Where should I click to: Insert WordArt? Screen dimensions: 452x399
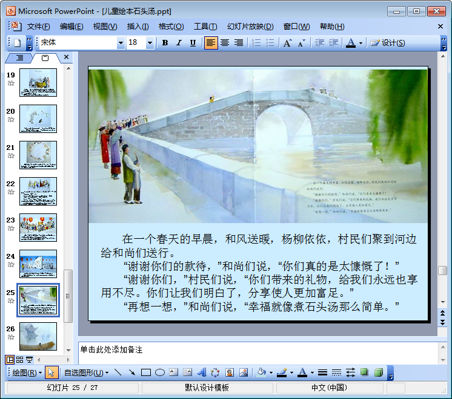click(202, 372)
